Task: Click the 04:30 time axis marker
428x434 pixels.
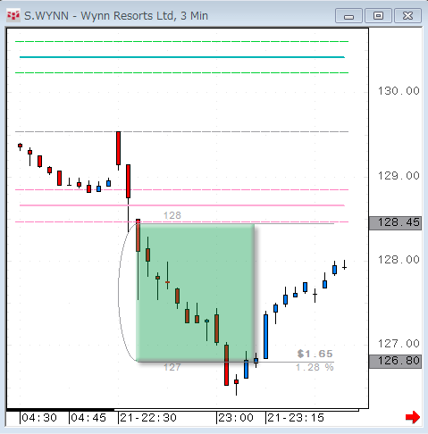Action: tap(38, 418)
